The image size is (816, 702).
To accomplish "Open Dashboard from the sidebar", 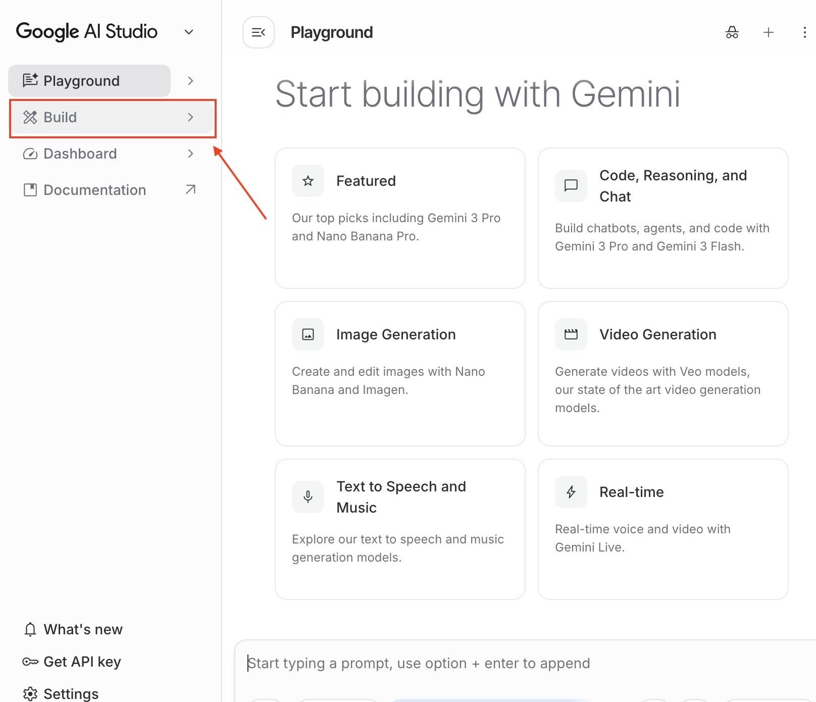I will pyautogui.click(x=80, y=154).
